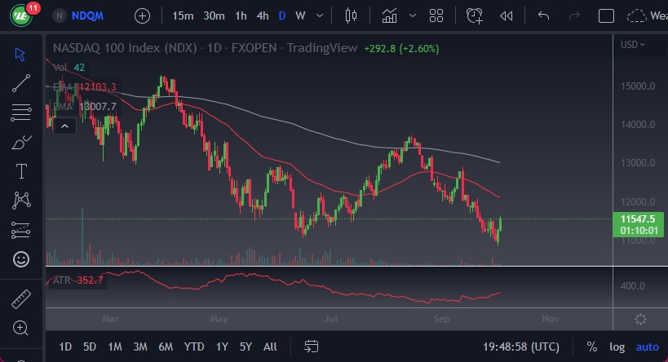This screenshot has height=362, width=668.
Task: Open the layout setup square icon
Action: (606, 16)
